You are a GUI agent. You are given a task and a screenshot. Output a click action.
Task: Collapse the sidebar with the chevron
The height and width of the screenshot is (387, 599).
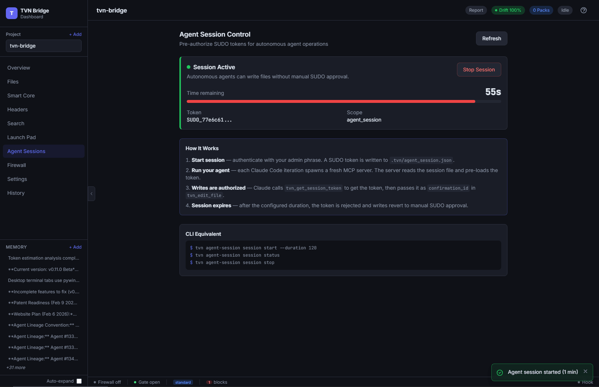pyautogui.click(x=91, y=193)
